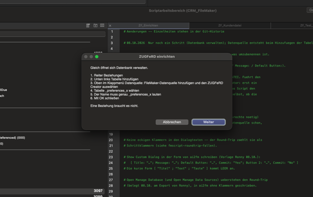The height and width of the screenshot is (197, 313).
Task: Click the green zoom button of the dialog
Action: point(97,57)
